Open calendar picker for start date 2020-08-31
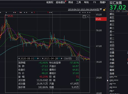The image size is (128, 94). (x=36, y=58)
